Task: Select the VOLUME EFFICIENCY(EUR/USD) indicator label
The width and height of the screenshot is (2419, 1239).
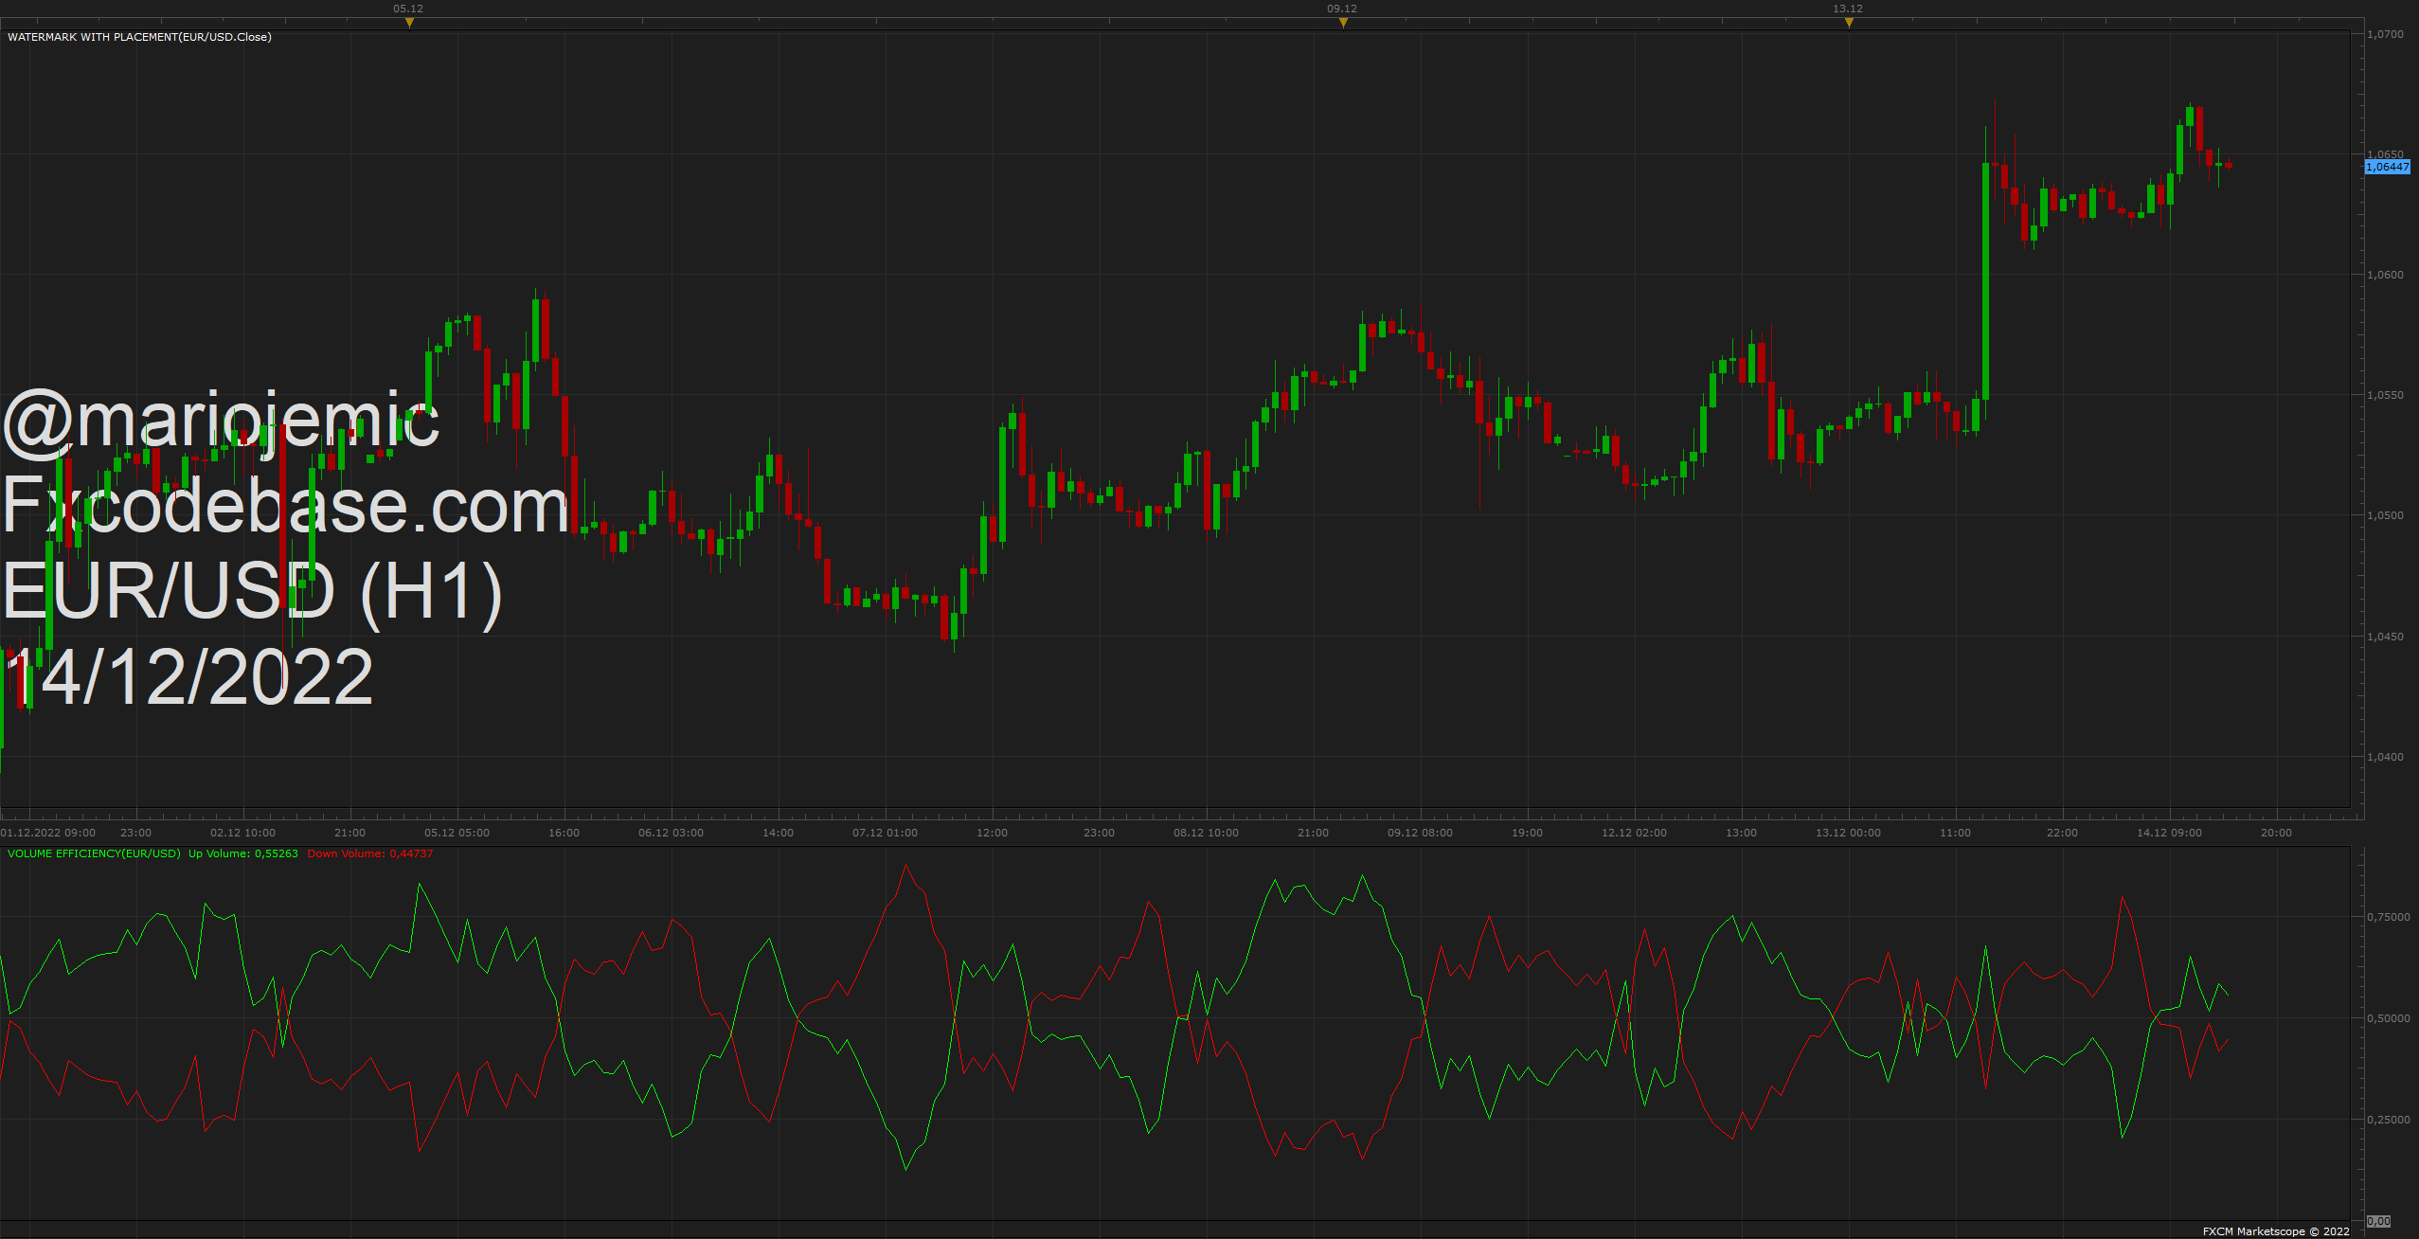Action: tap(94, 853)
